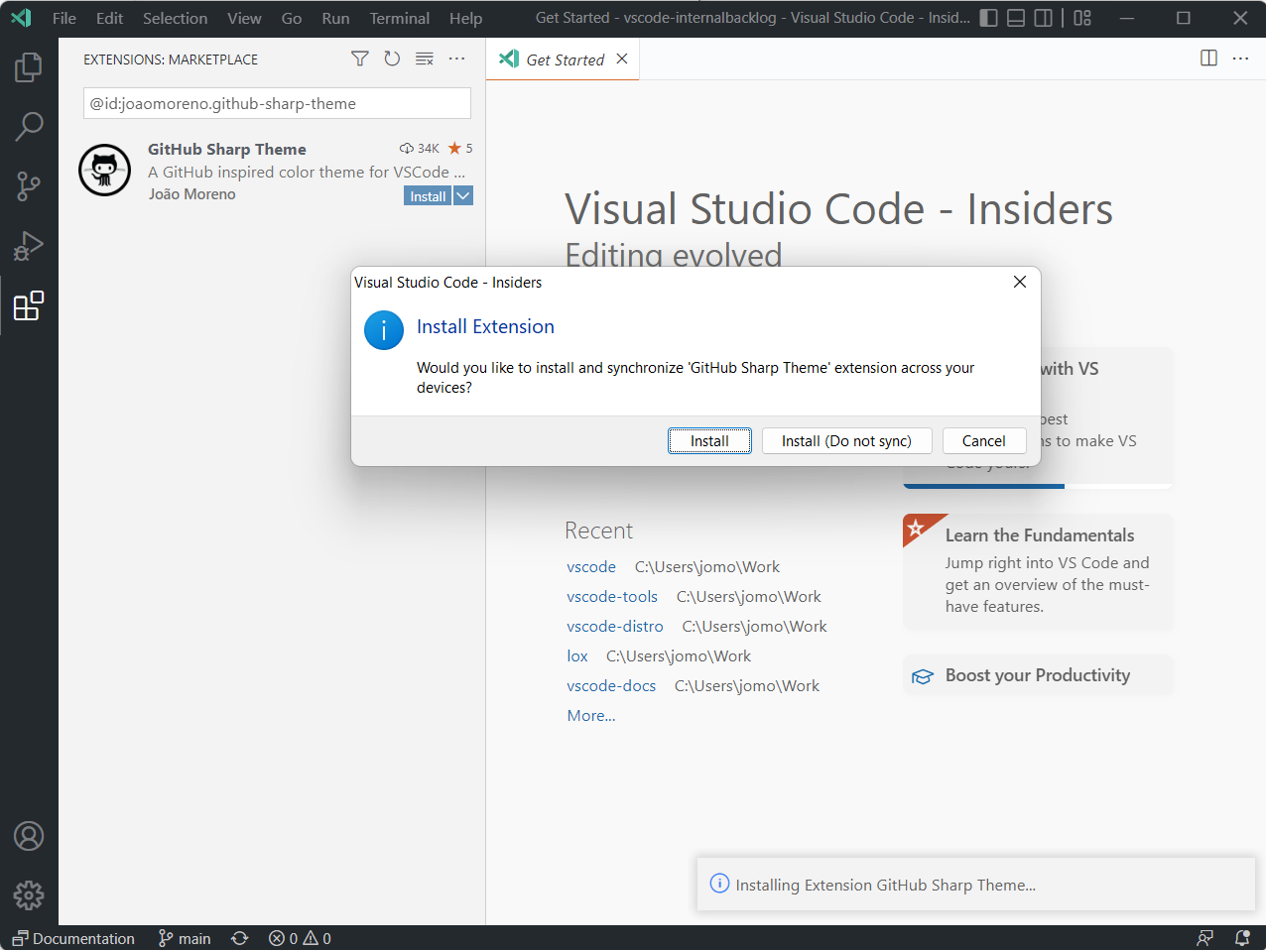Click the VS Code Insiders logo
This screenshot has height=950, width=1266.
point(21,18)
